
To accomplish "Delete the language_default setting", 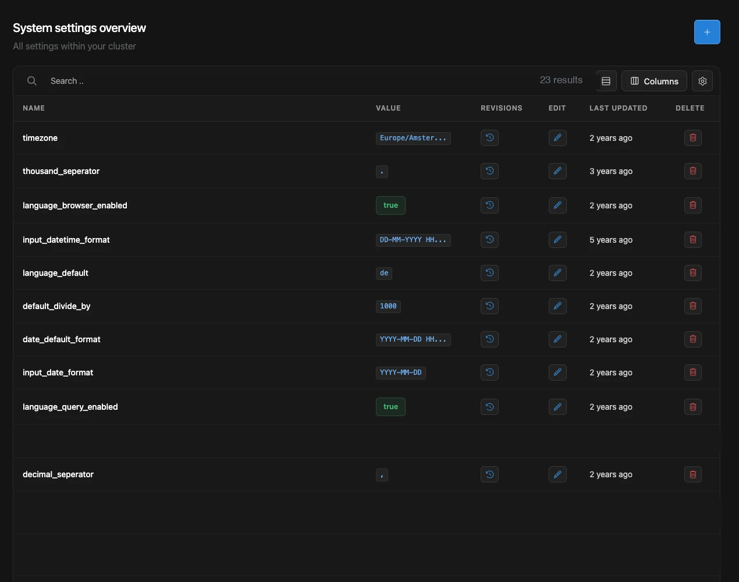I will click(693, 273).
